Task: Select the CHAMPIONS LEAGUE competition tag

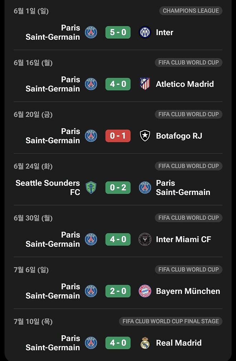Action: [191, 11]
